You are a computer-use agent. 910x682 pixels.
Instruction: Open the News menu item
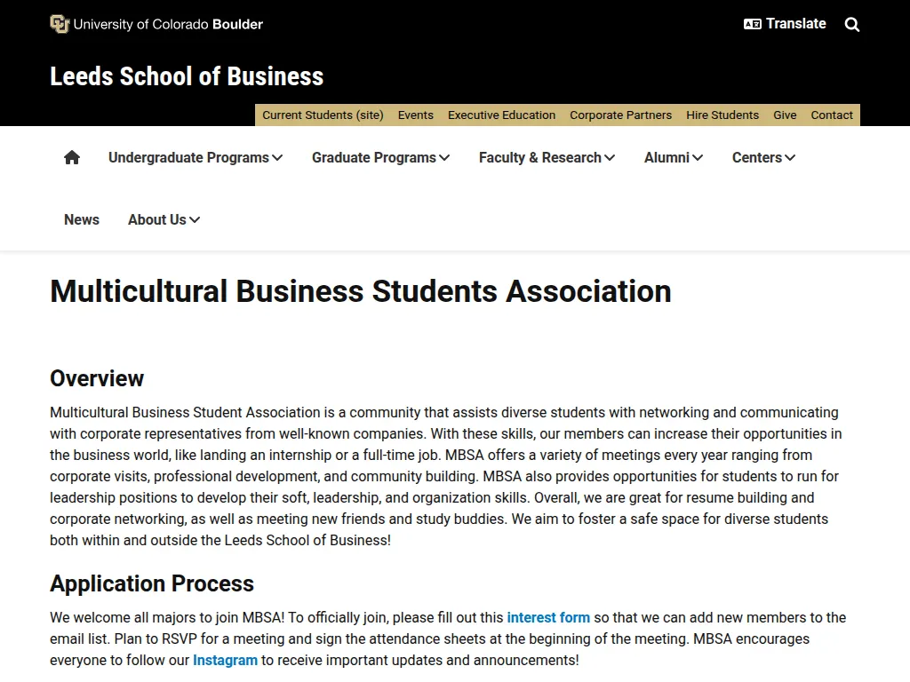(81, 220)
